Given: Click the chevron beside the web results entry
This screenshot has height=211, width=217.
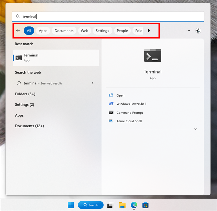Looking at the screenshot, I should [93, 83].
